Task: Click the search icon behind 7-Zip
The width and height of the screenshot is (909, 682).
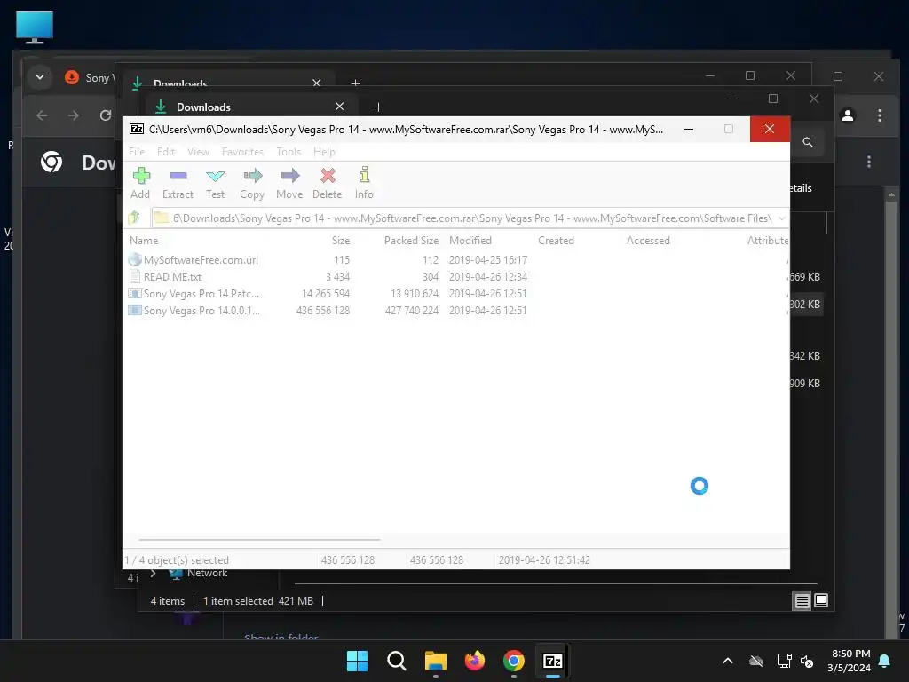Action: [x=807, y=142]
